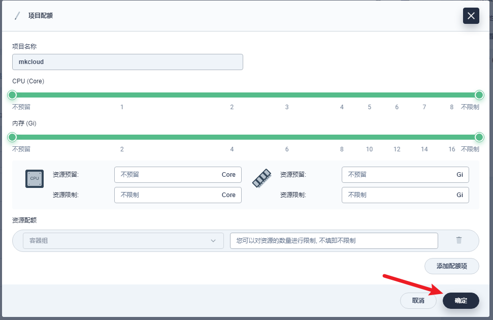The height and width of the screenshot is (320, 493).
Task: Click the CPU slider's right 不限制 handle
Action: coord(479,95)
